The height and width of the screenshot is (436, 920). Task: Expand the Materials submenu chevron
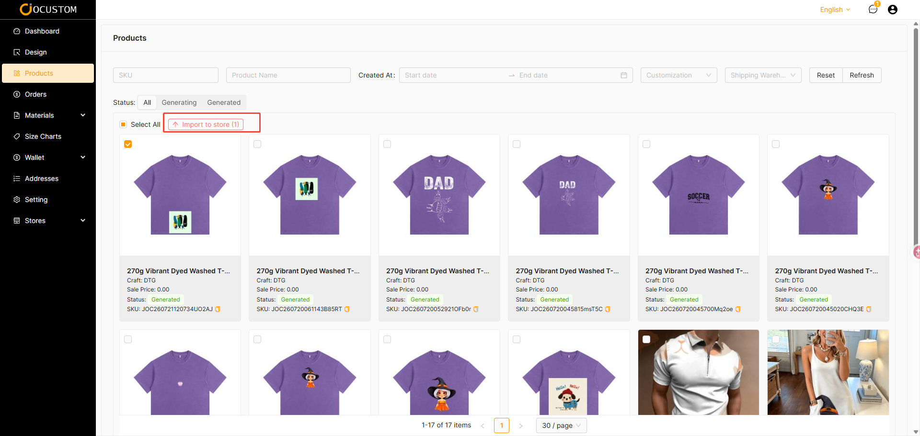click(x=83, y=115)
